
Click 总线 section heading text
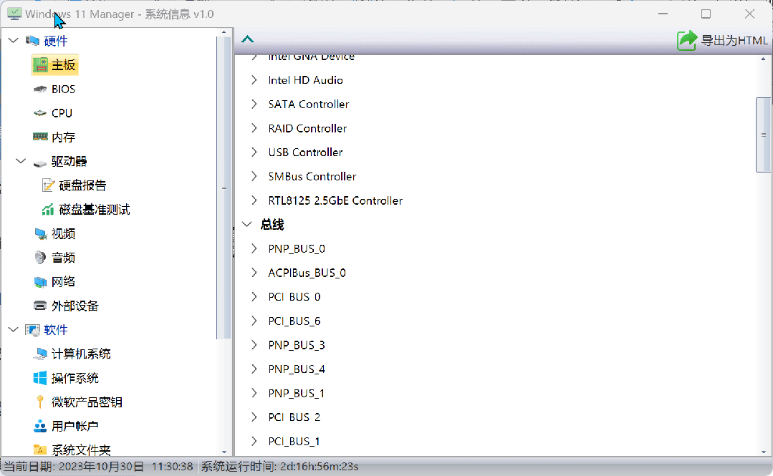[x=272, y=224]
